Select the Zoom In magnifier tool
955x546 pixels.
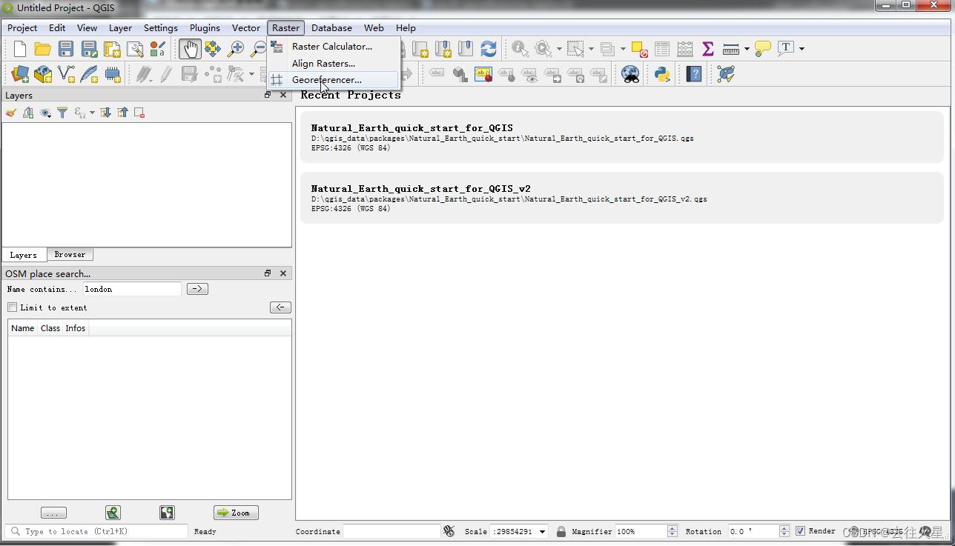point(236,49)
